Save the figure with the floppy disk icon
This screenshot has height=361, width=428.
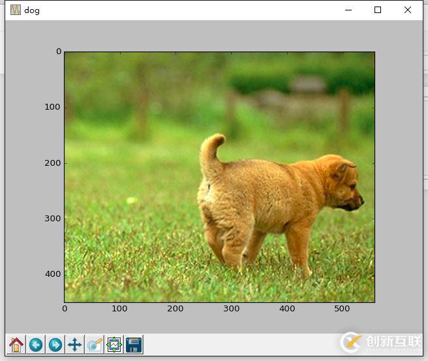click(134, 345)
